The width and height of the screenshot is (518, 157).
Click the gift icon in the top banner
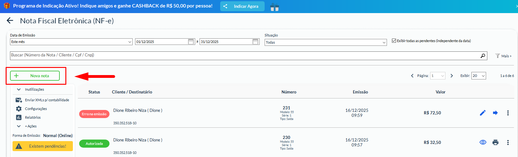(274, 7)
